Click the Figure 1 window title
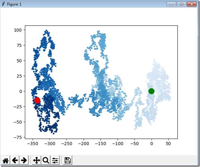200x167 pixels. [x=14, y=4]
